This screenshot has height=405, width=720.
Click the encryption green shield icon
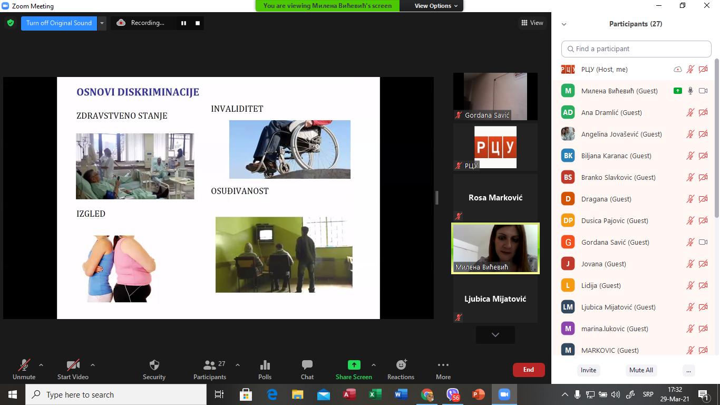point(11,23)
